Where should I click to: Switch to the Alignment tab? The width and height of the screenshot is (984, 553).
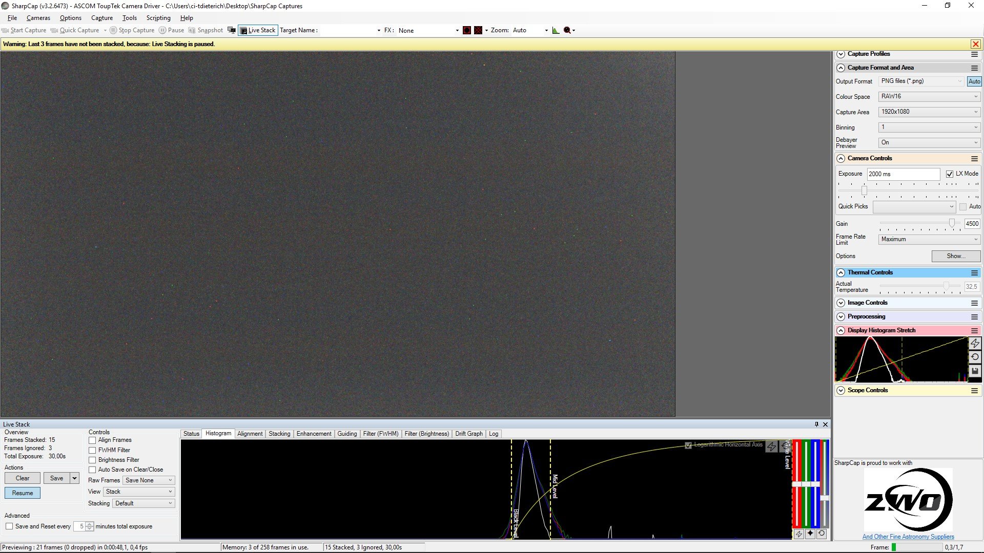click(x=250, y=434)
